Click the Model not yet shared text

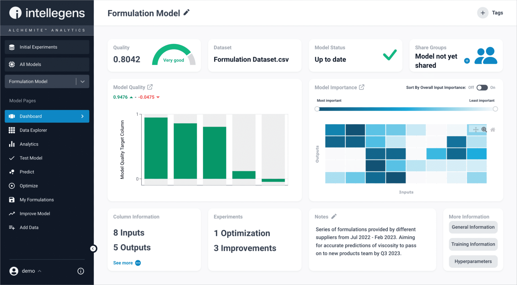436,61
